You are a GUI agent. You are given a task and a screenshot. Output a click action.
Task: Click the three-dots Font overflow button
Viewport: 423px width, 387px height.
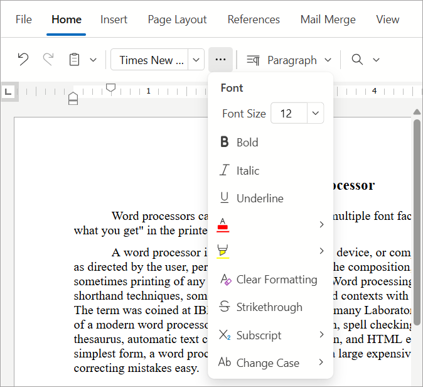click(220, 60)
